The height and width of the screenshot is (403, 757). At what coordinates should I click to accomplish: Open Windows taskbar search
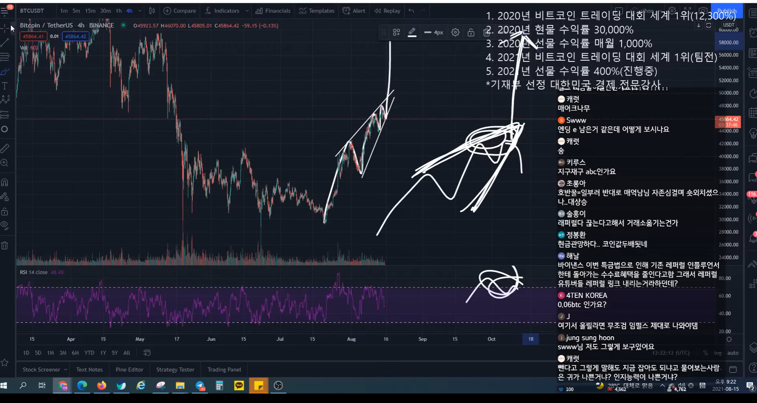23,386
